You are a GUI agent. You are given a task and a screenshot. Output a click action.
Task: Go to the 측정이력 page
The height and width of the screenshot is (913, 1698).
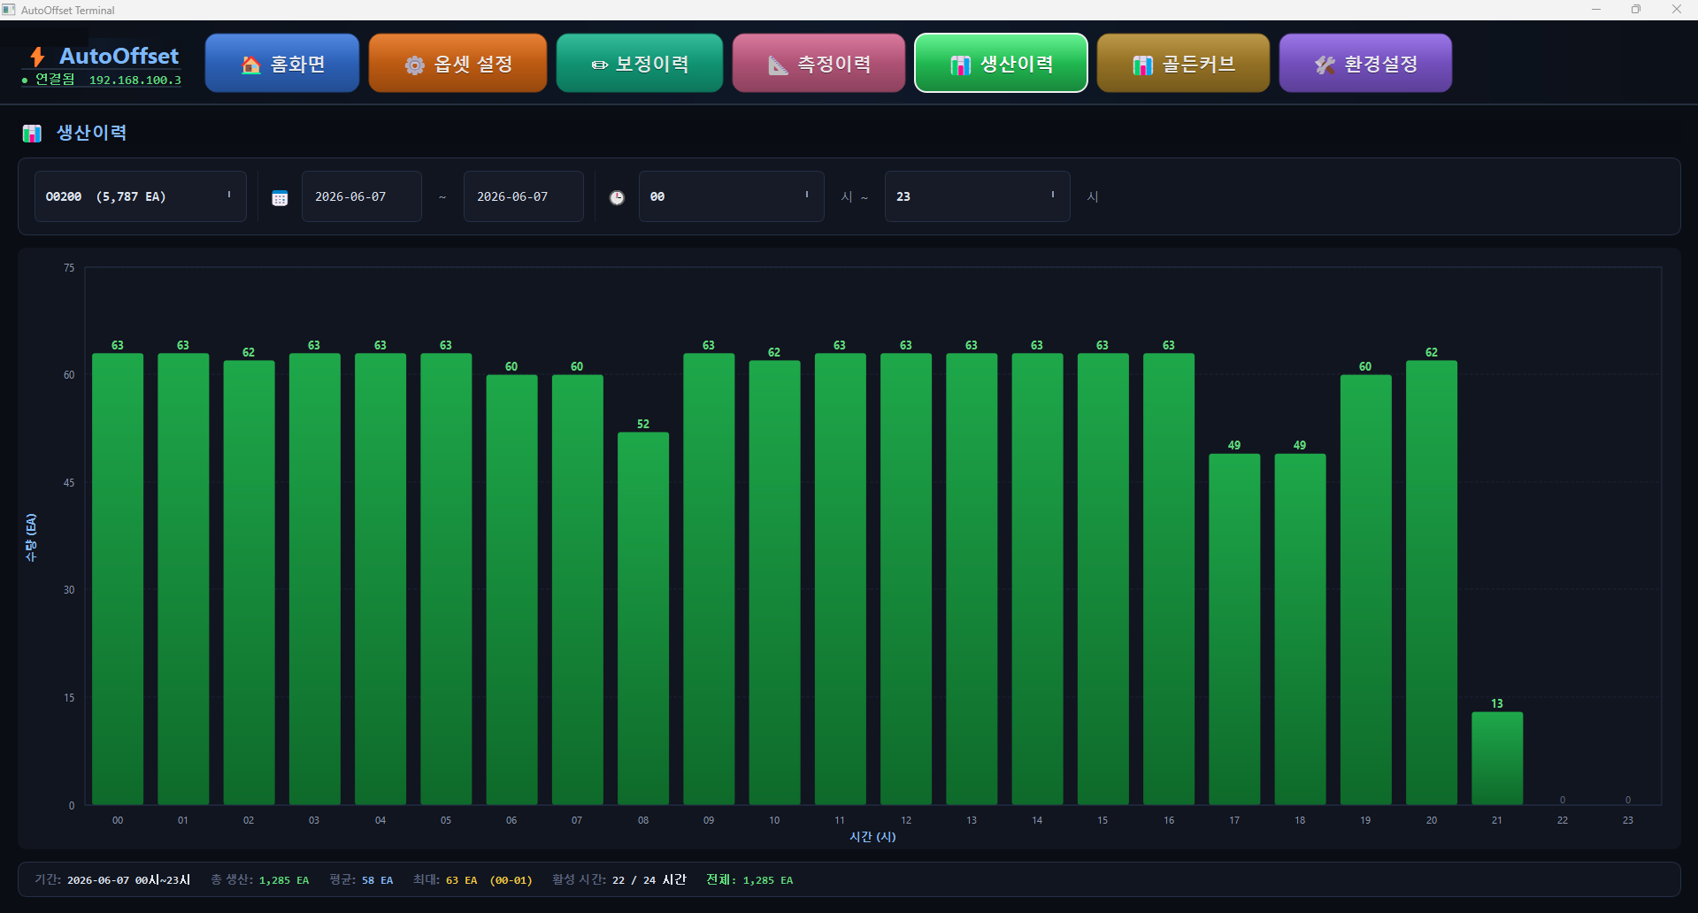[819, 63]
